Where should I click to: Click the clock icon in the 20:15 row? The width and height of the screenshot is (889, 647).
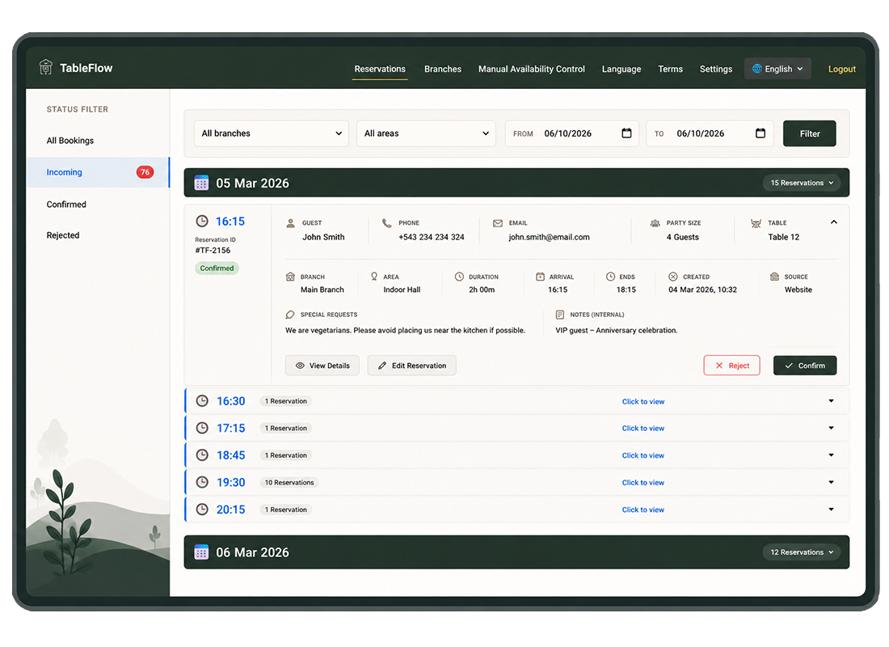point(202,510)
